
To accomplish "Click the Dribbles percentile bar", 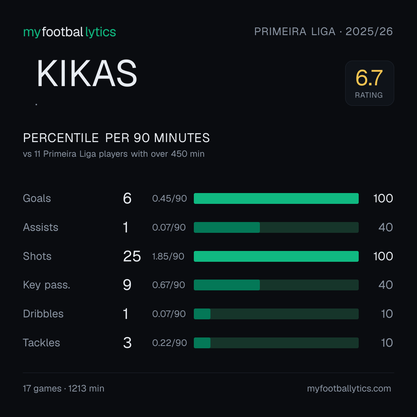I will click(x=276, y=314).
